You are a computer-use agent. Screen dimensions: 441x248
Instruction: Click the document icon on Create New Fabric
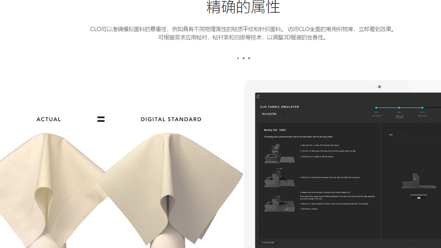(x=262, y=242)
